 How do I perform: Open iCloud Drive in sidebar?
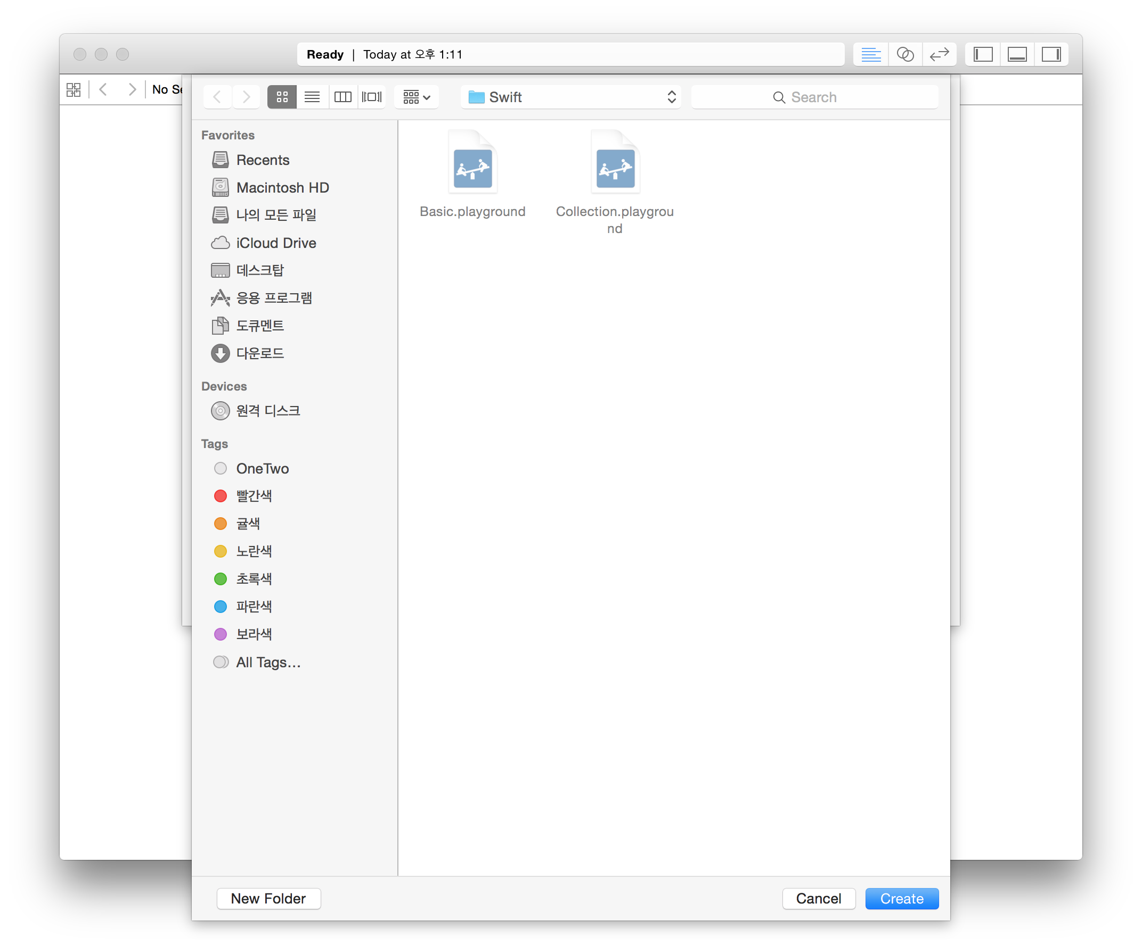tap(276, 243)
